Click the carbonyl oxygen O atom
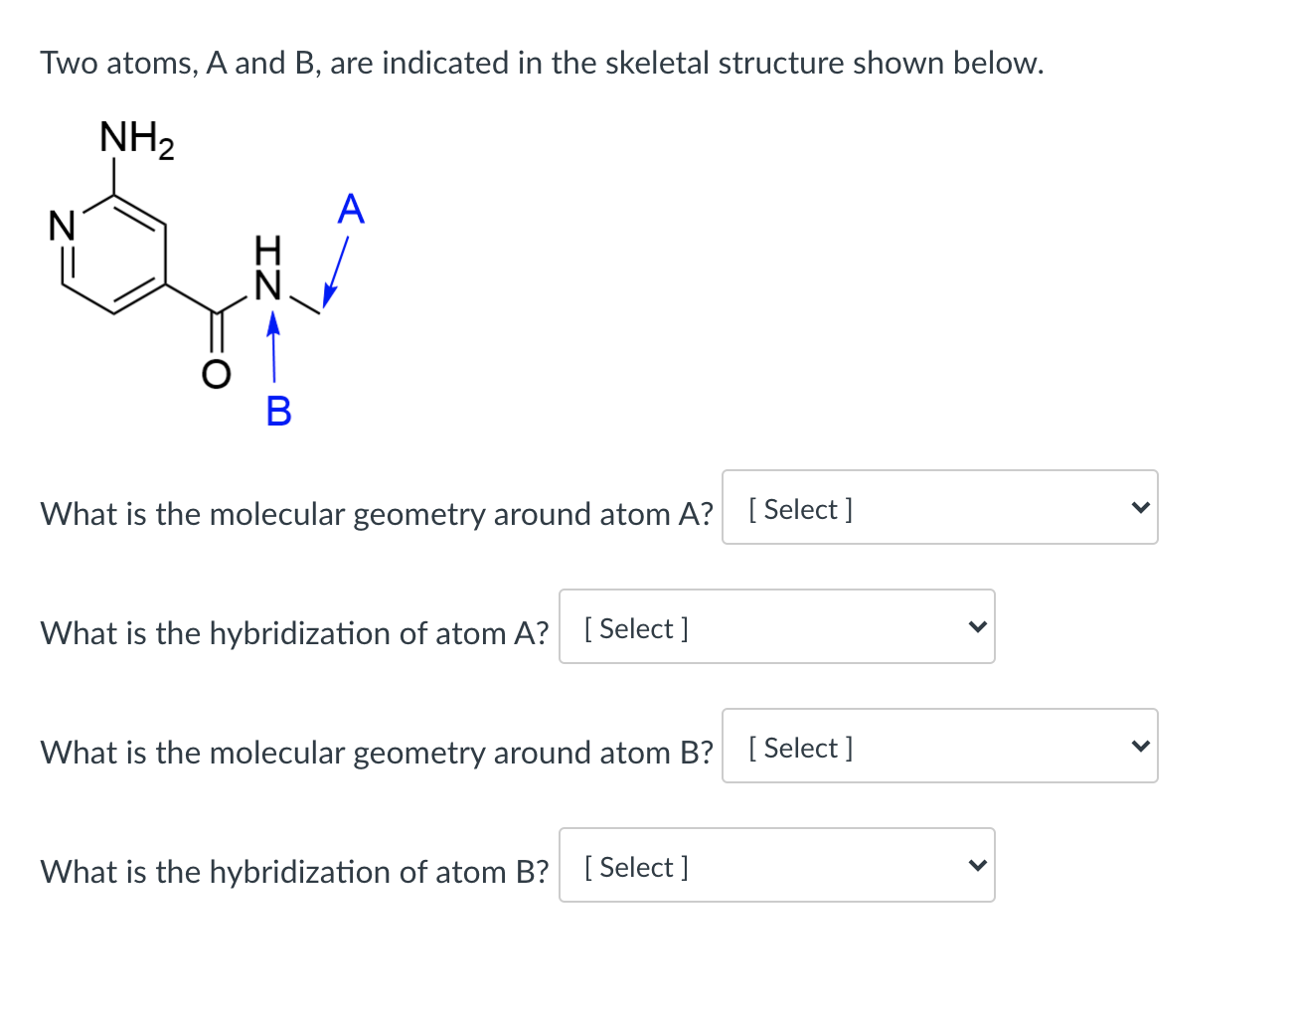The image size is (1298, 1016). tap(215, 375)
